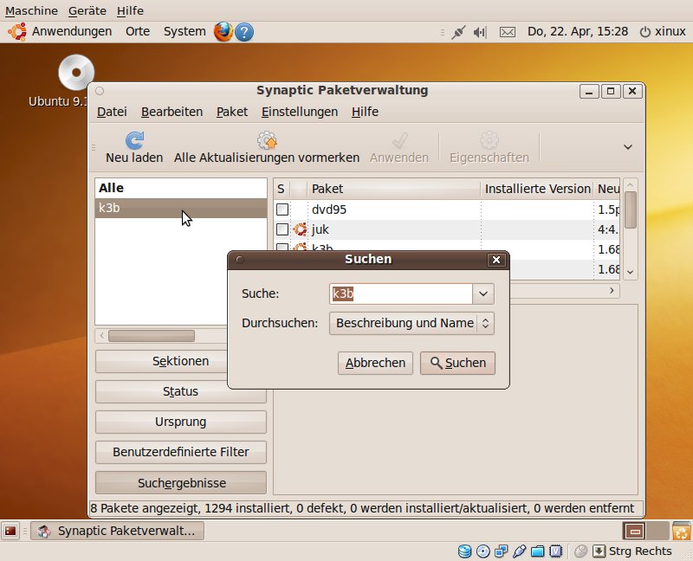Expand the Suche history dropdown arrow
The height and width of the screenshot is (561, 693).
483,294
